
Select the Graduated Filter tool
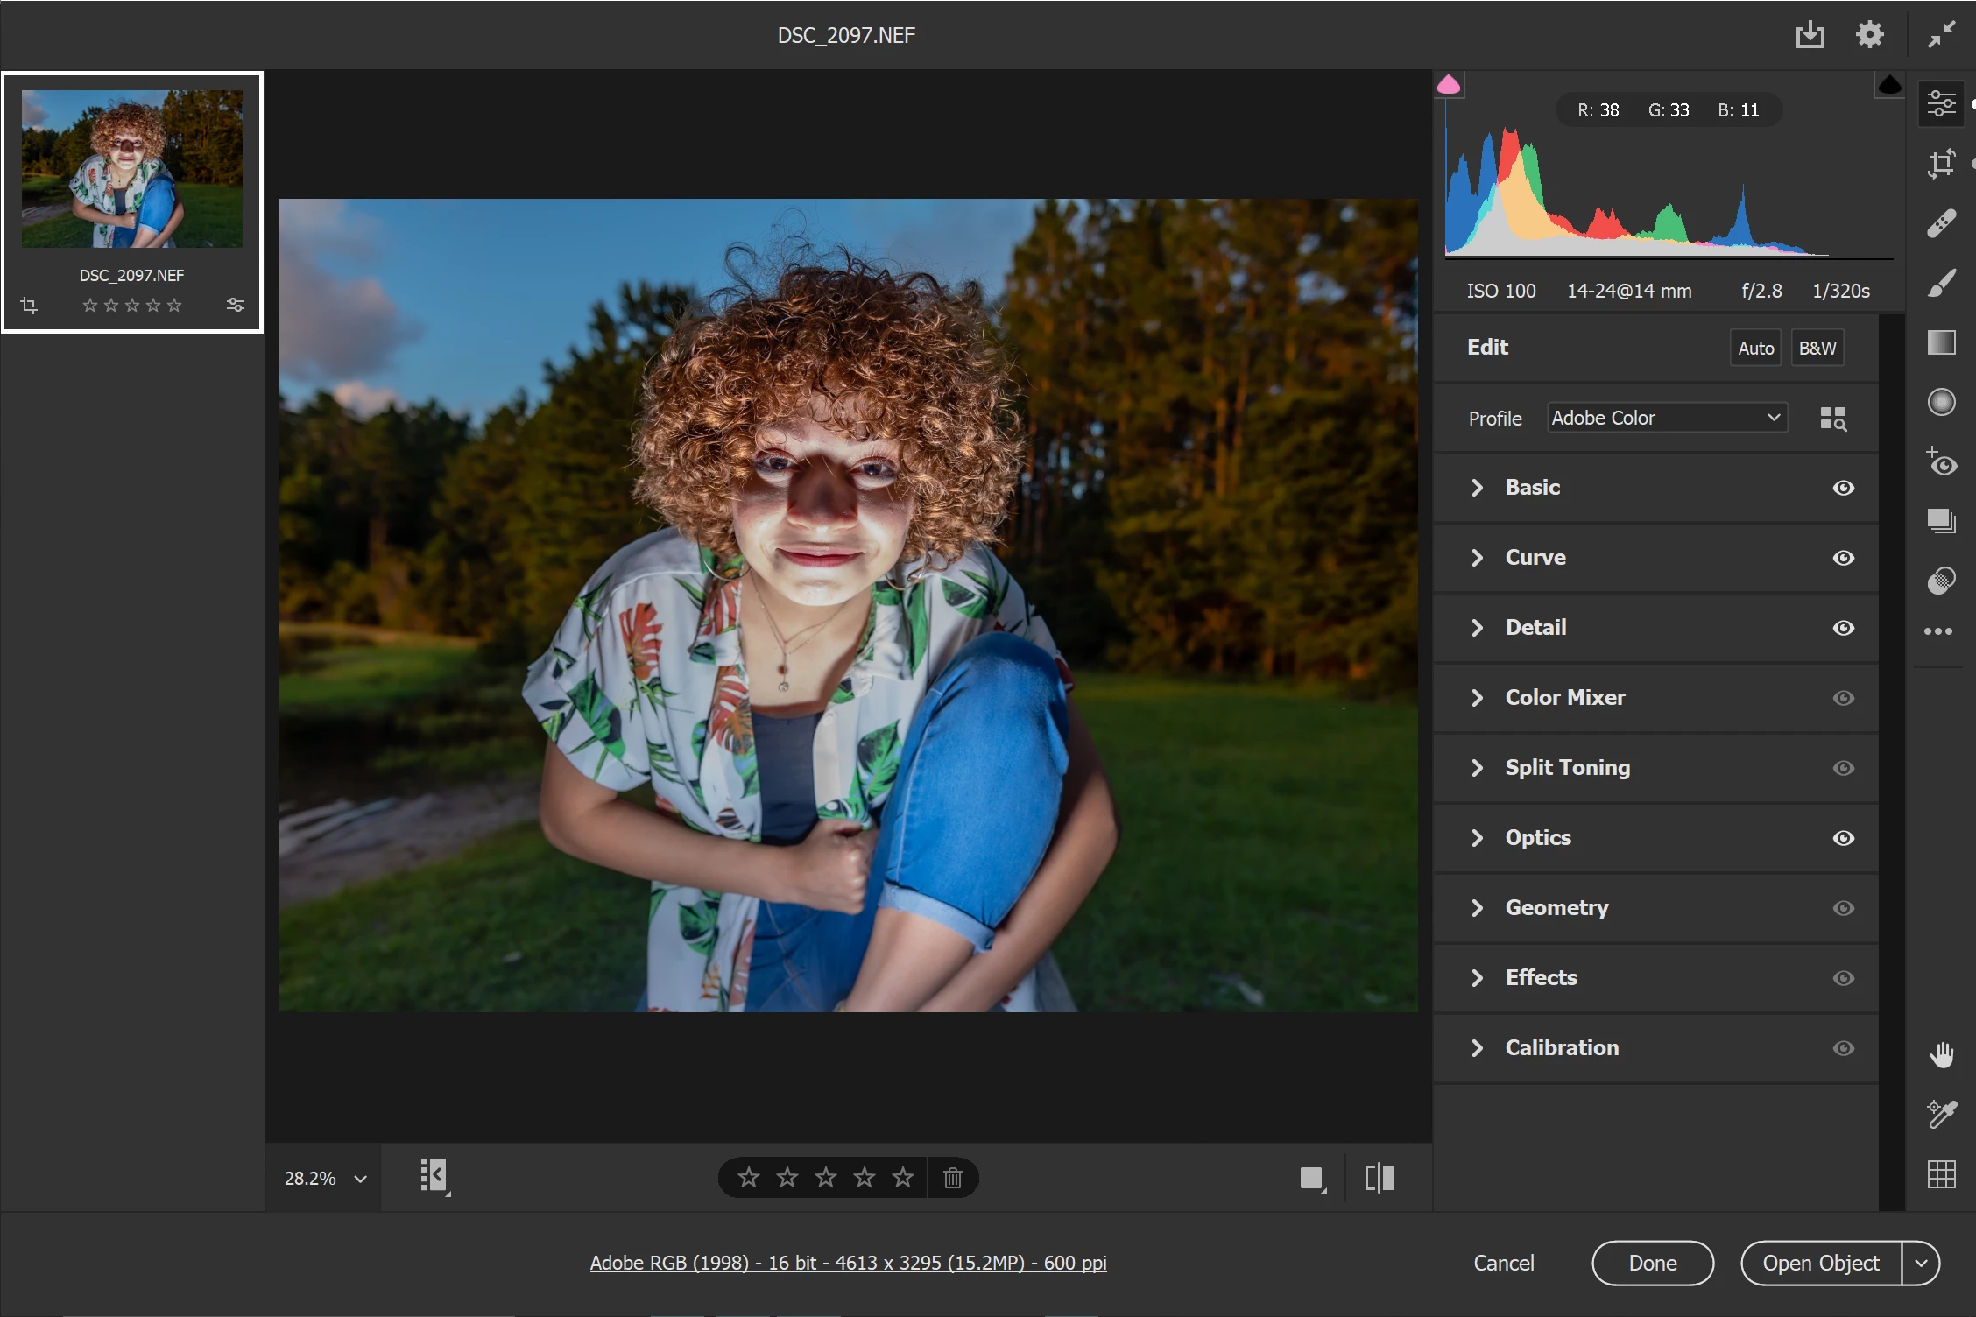pyautogui.click(x=1941, y=342)
